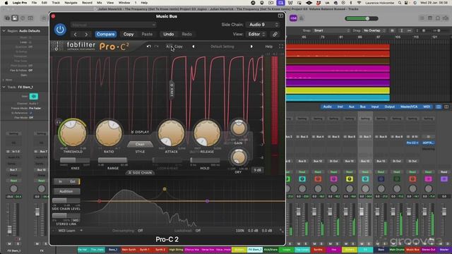
Task: Click the yellow side chain EQ band point
Action: [x=165, y=189]
